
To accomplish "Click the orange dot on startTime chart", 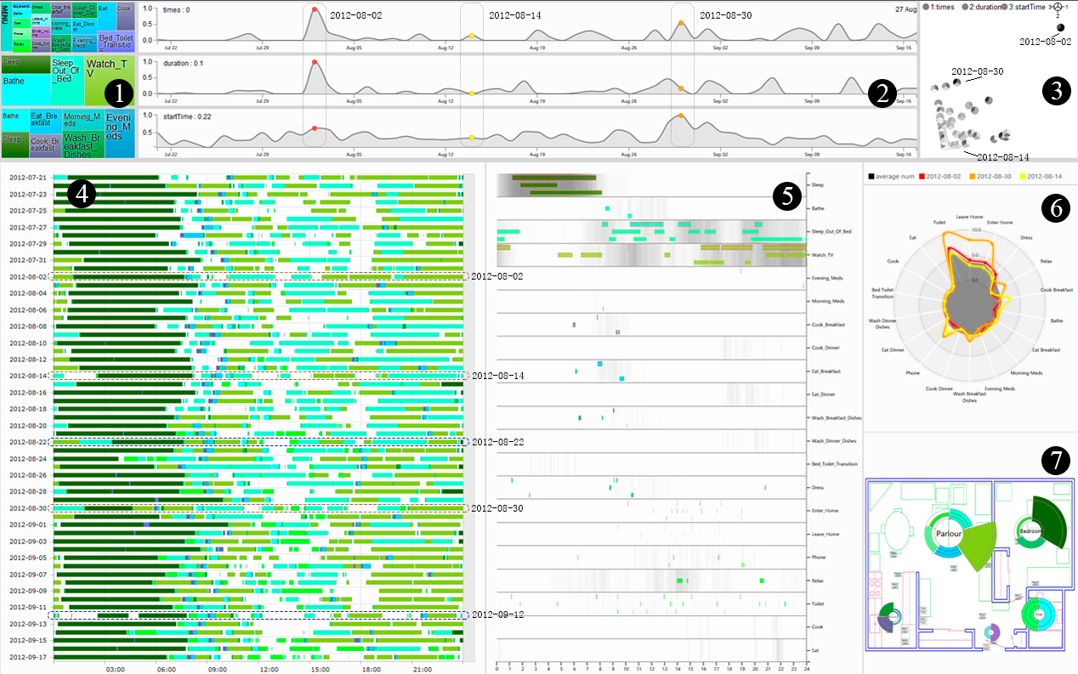I will [x=681, y=116].
